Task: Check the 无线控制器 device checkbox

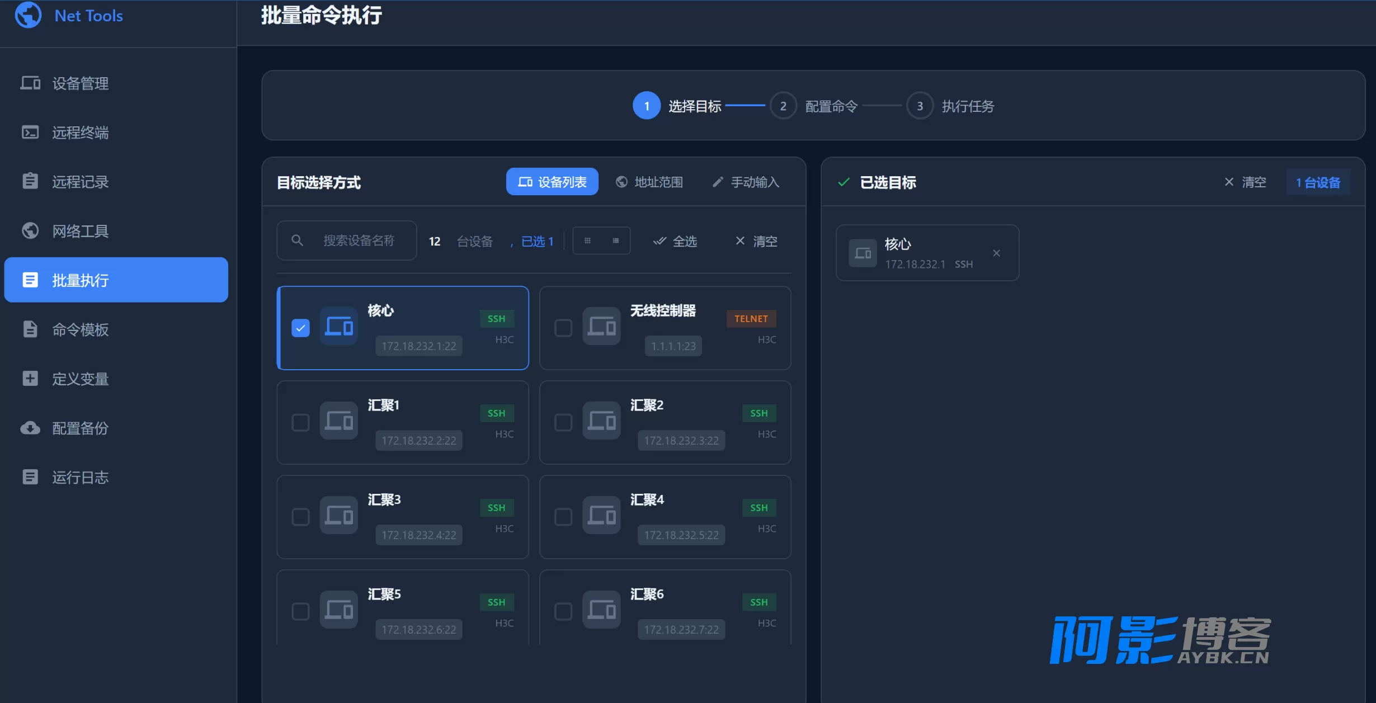Action: pyautogui.click(x=563, y=328)
